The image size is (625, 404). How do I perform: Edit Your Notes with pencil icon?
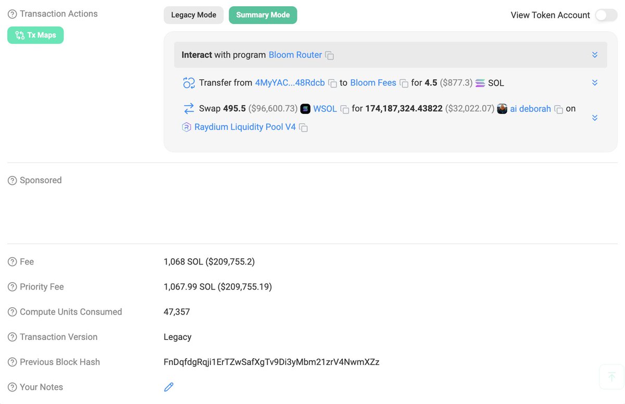point(168,387)
